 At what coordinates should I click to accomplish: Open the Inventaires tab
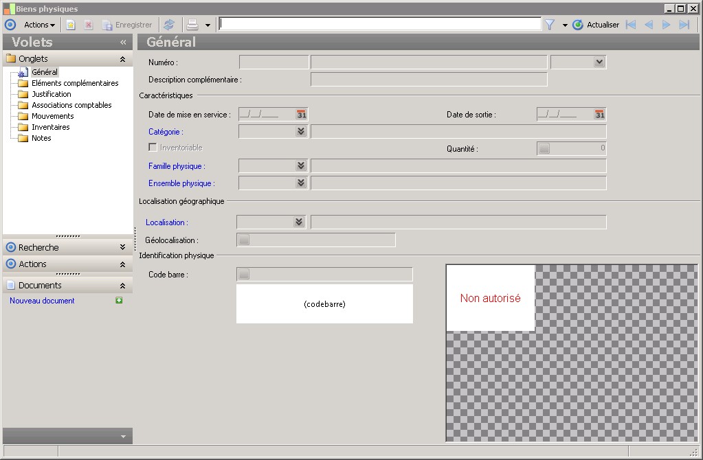click(x=51, y=127)
